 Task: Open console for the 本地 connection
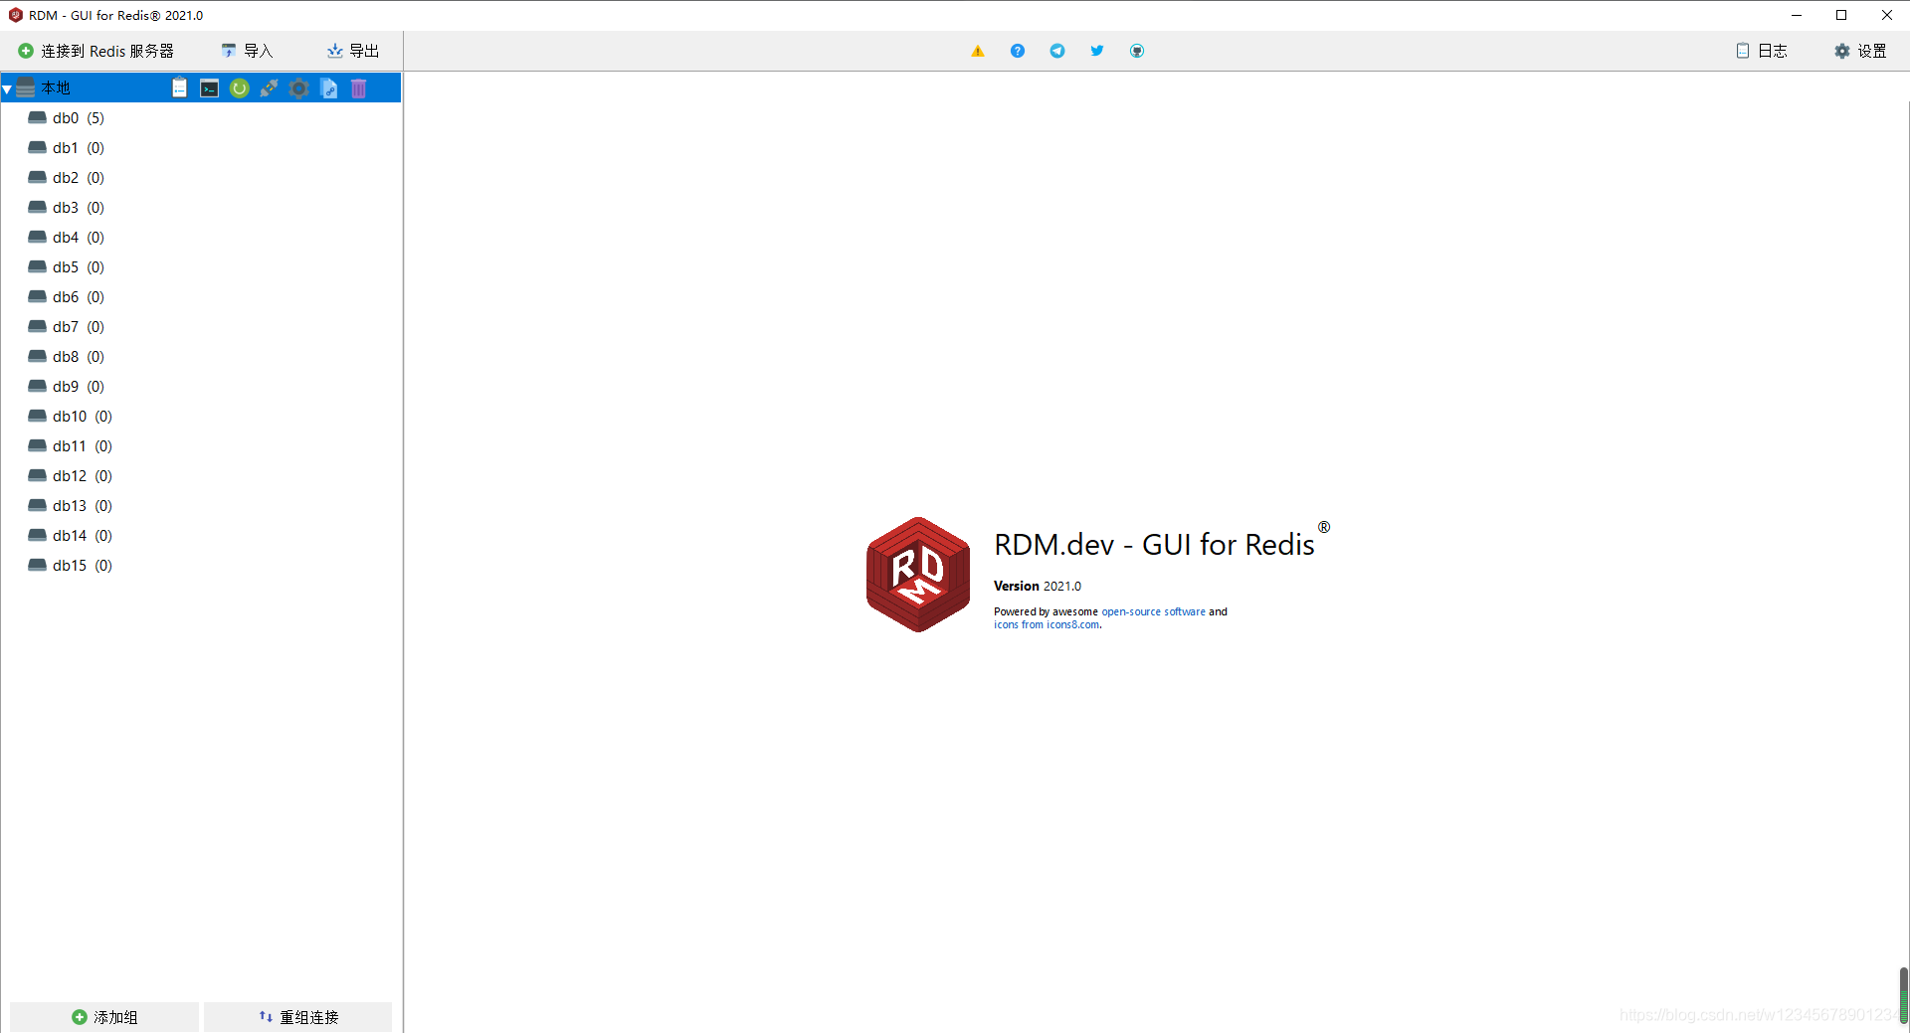(209, 87)
